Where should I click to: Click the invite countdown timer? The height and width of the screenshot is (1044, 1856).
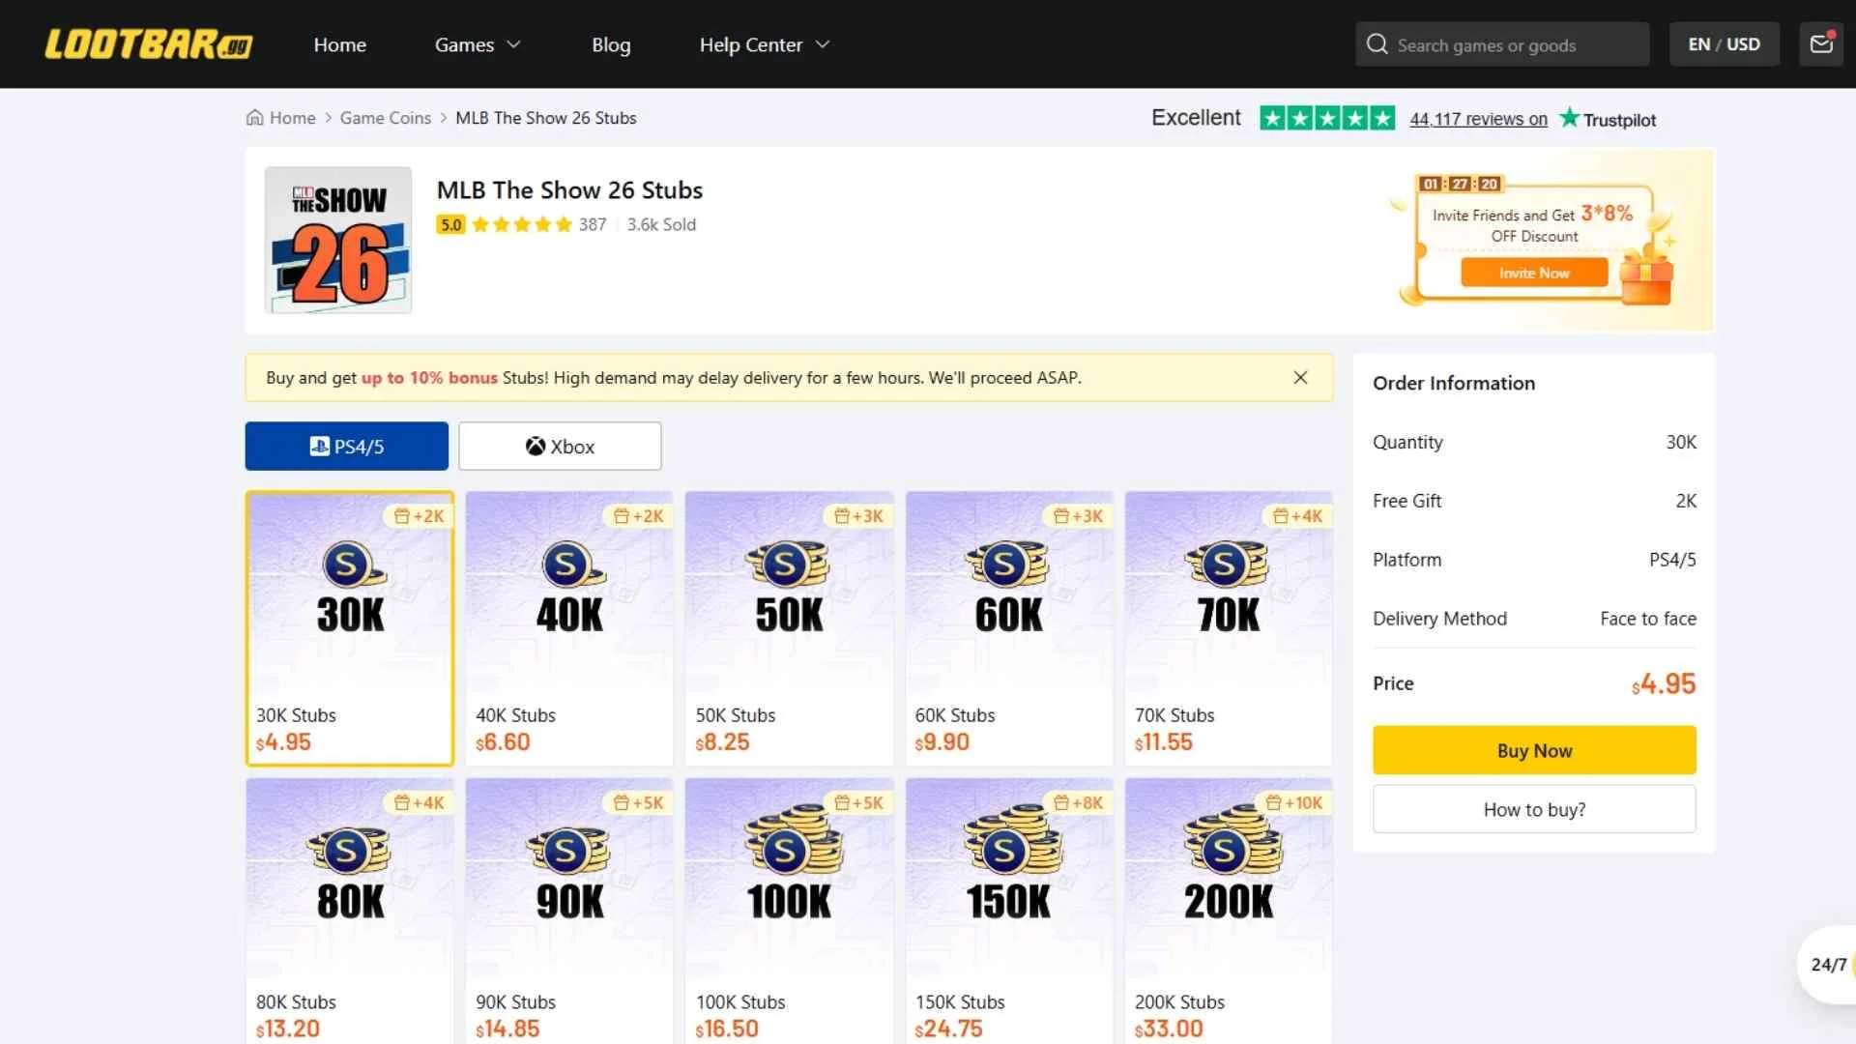click(x=1460, y=184)
